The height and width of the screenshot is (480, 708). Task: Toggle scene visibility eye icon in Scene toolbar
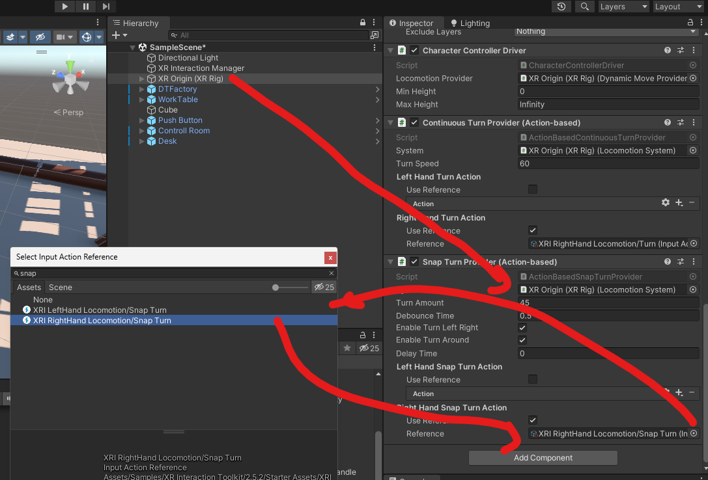coord(40,37)
